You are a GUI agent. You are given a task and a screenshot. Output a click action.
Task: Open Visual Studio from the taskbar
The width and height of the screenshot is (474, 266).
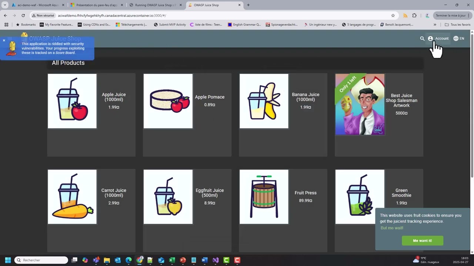tap(216, 260)
